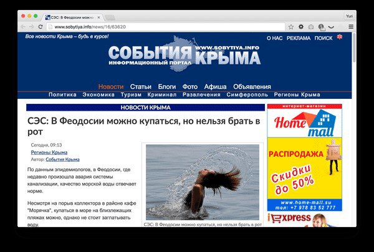Open the gear extension icon

(x=301, y=27)
